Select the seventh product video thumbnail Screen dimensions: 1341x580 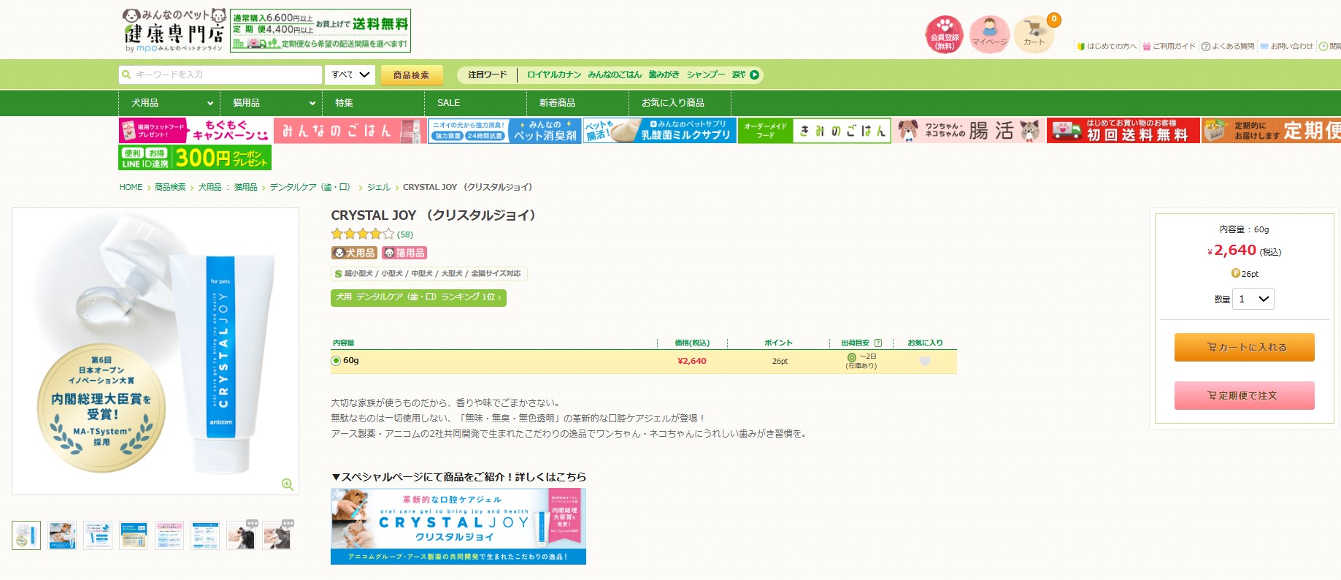tap(241, 535)
